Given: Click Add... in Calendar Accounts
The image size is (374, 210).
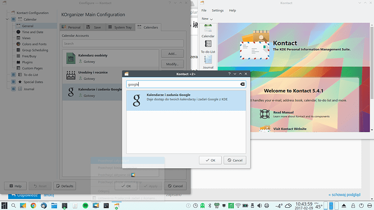Looking at the screenshot, I should [172, 54].
